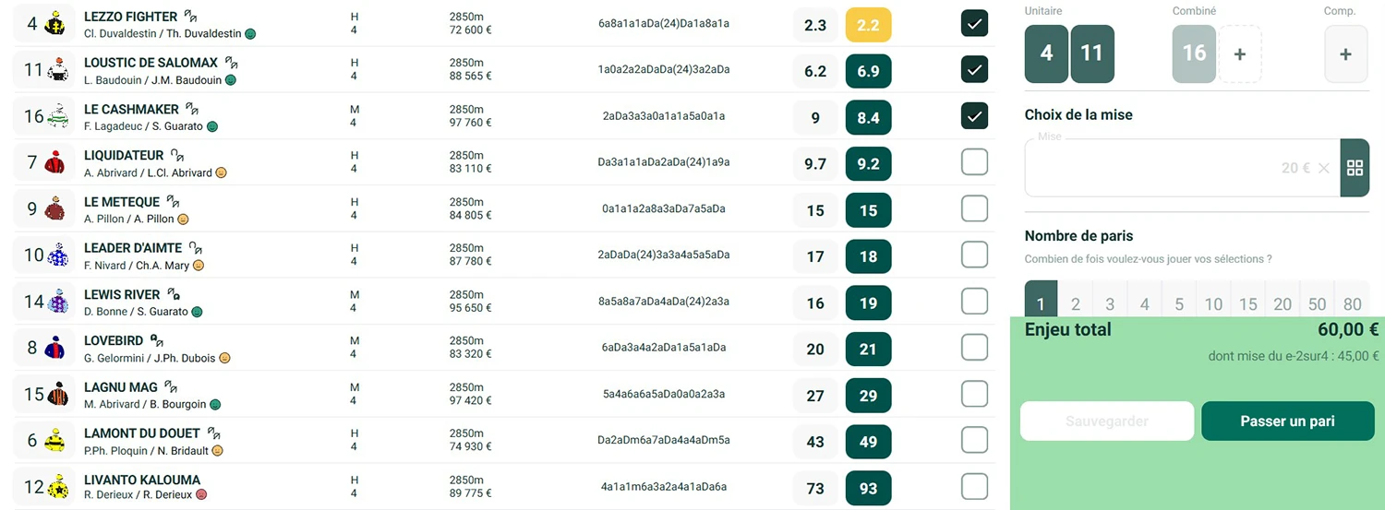Tick the checkbox for Le Meteque
This screenshot has height=510, width=1385.
coord(974,208)
